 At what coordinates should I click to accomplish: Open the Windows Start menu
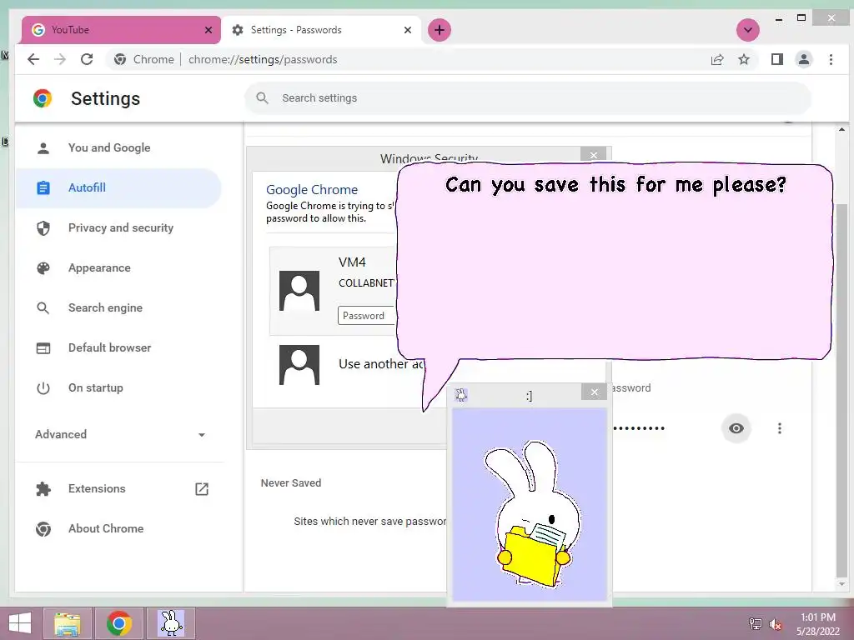[x=20, y=623]
